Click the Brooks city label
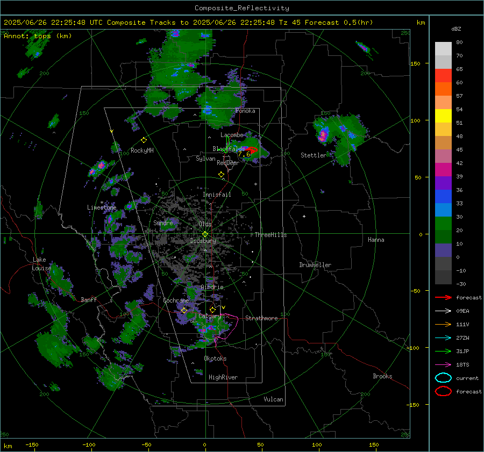This screenshot has height=452, width=484. 382,376
